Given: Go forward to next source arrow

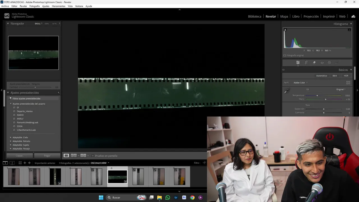Looking at the screenshot, I should pos(29,163).
